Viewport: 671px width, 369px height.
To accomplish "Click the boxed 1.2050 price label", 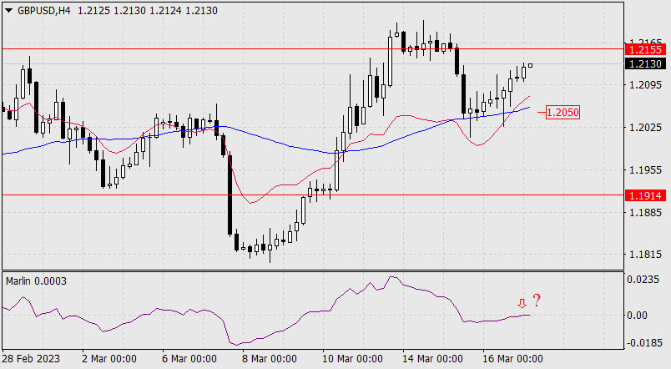I will coord(563,111).
